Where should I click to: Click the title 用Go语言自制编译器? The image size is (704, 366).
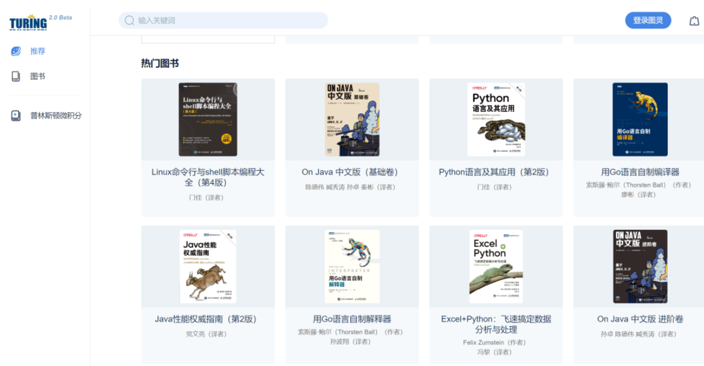(640, 172)
